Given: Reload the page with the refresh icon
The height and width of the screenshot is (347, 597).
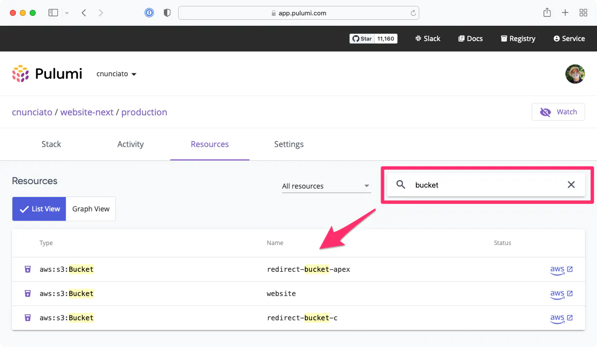Looking at the screenshot, I should point(413,13).
